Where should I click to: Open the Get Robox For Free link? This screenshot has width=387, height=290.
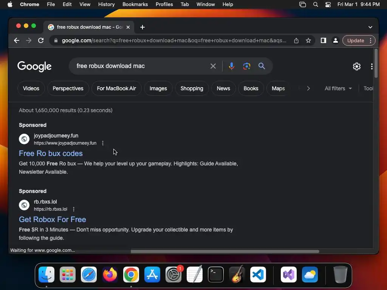pos(53,219)
